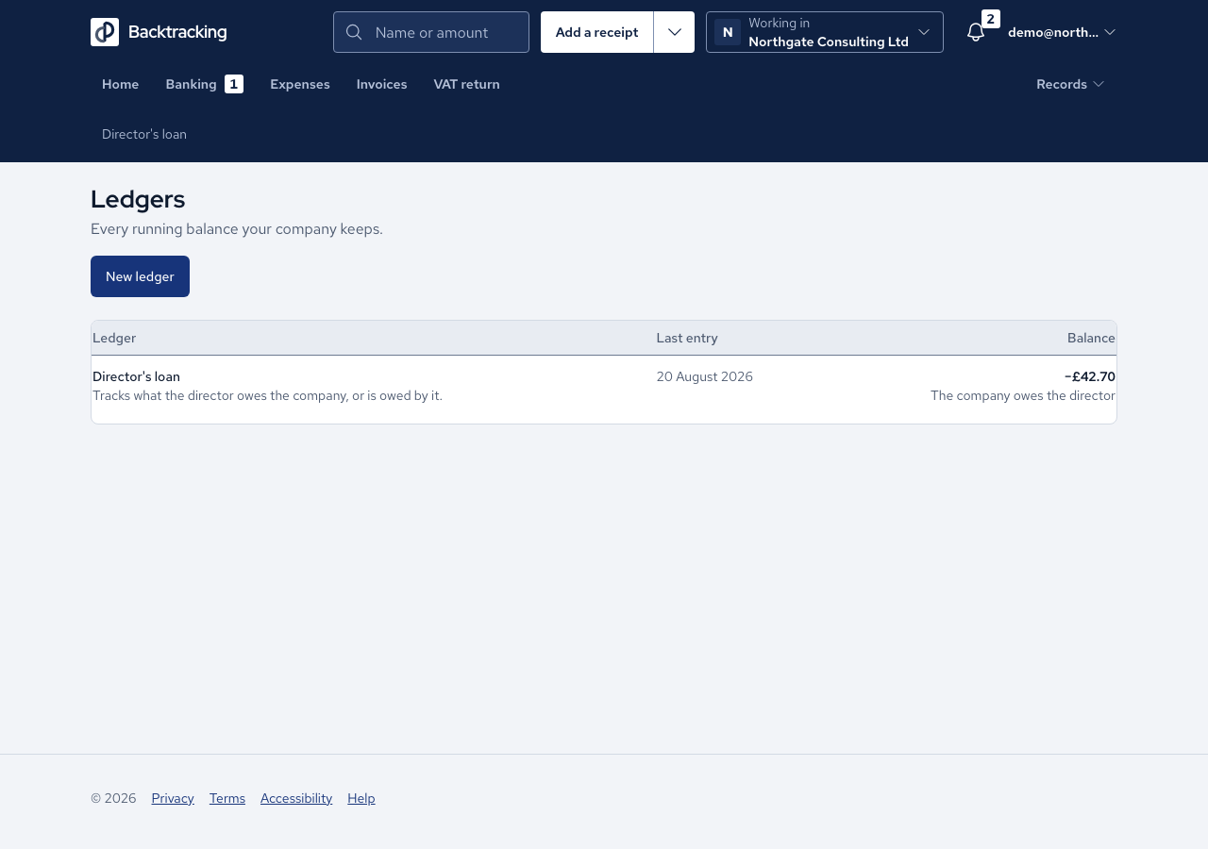Open the Accessibility footer link
Image resolution: width=1208 pixels, height=849 pixels.
(x=296, y=798)
